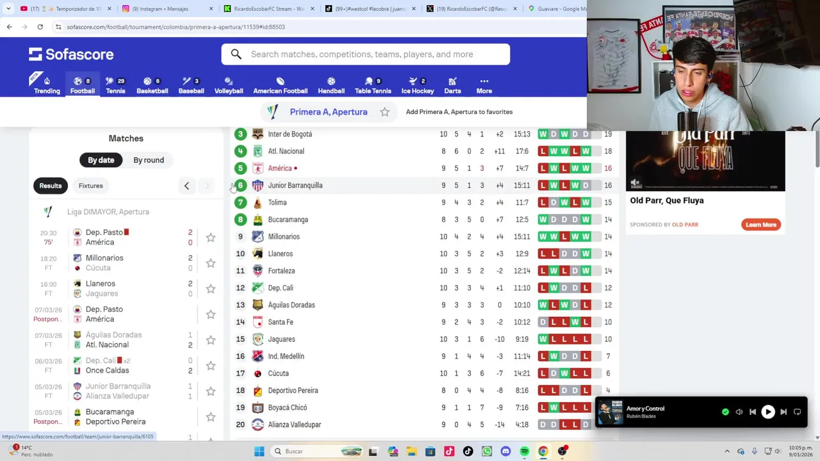Open OBS Studio from the taskbar
Screen dimensions: 820x461
(x=562, y=451)
